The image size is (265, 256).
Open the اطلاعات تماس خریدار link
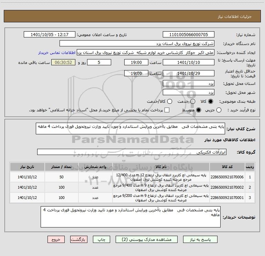[57, 53]
